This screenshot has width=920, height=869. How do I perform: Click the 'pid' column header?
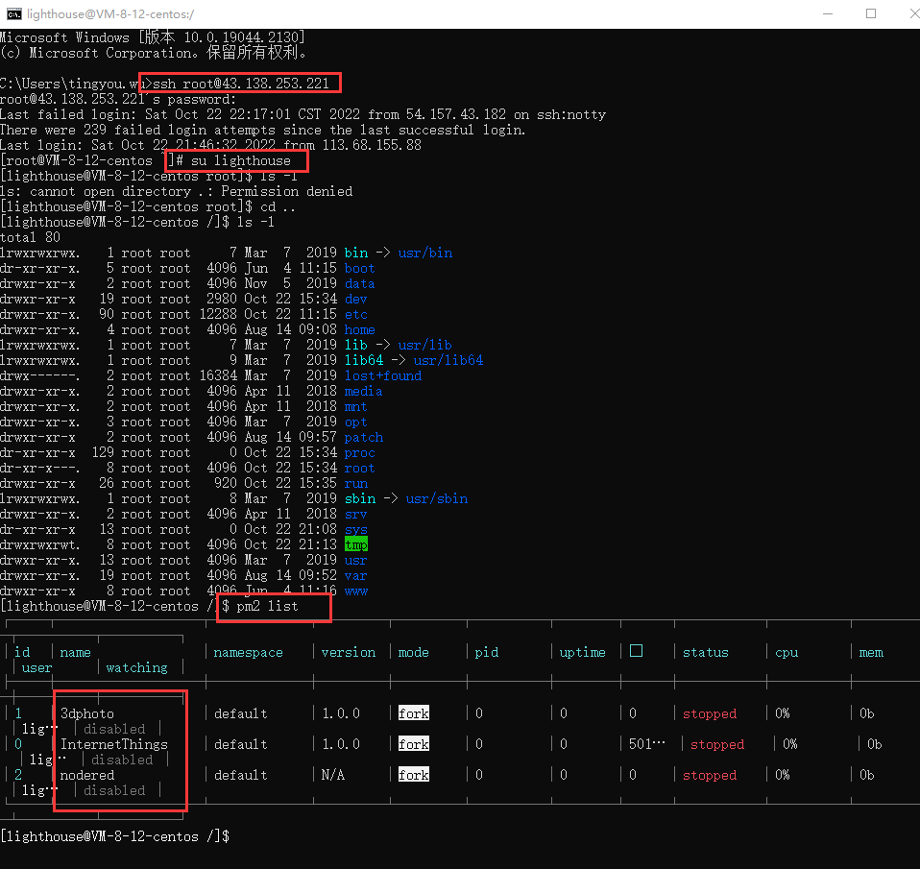(486, 653)
